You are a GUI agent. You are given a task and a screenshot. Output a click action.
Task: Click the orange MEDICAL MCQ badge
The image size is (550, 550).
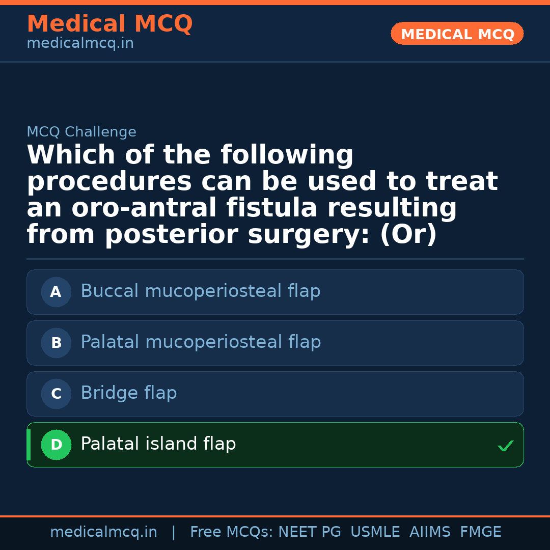coord(457,34)
